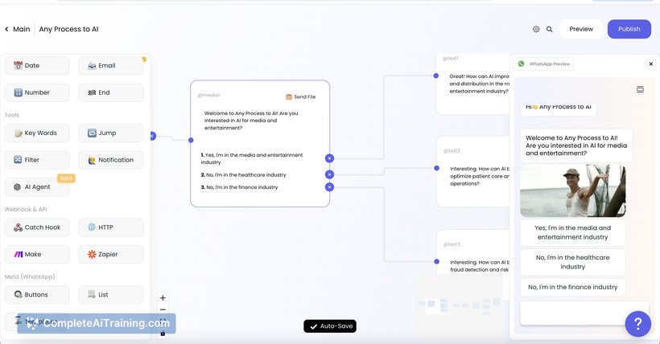Go back to Main
This screenshot has width=660, height=344.
coord(17,29)
